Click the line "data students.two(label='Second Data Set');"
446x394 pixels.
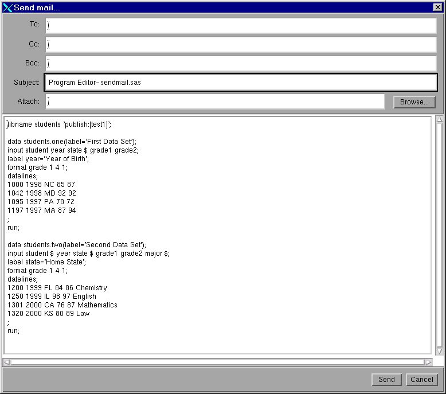(x=77, y=245)
